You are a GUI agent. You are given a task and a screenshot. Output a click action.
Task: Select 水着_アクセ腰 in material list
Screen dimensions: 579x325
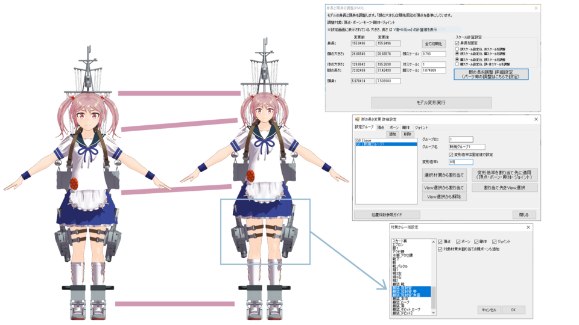pyautogui.click(x=411, y=255)
